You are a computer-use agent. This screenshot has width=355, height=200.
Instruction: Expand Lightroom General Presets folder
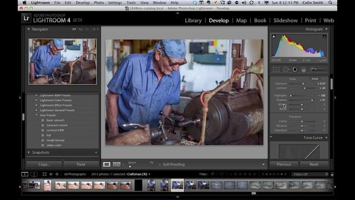(x=37, y=110)
